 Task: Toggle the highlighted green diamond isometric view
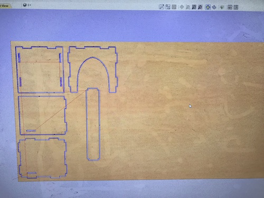(208, 7)
